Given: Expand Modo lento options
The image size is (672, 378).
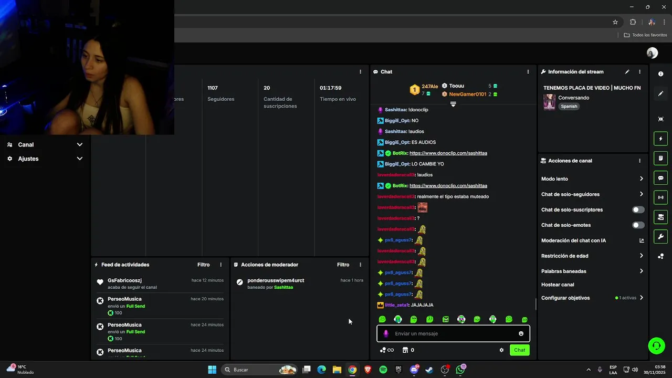Looking at the screenshot, I should (x=641, y=179).
